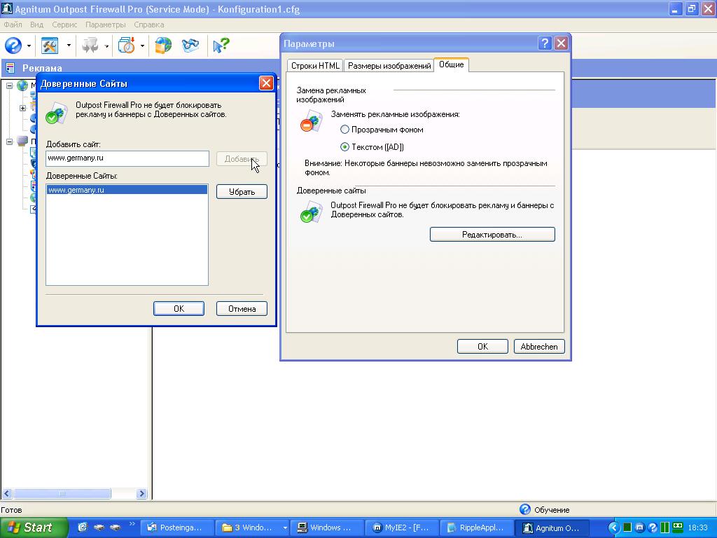The width and height of the screenshot is (717, 538).
Task: Collapse the computer monitor tree node
Action: point(9,142)
